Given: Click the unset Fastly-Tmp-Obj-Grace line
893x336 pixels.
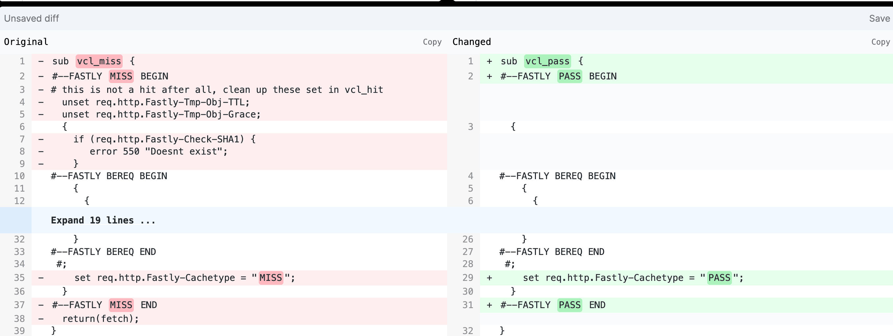Looking at the screenshot, I should [x=161, y=115].
